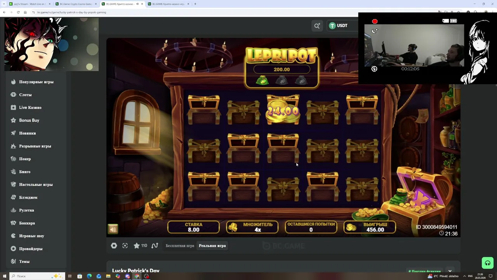Open the taskbar clock and calendar

pos(480,276)
